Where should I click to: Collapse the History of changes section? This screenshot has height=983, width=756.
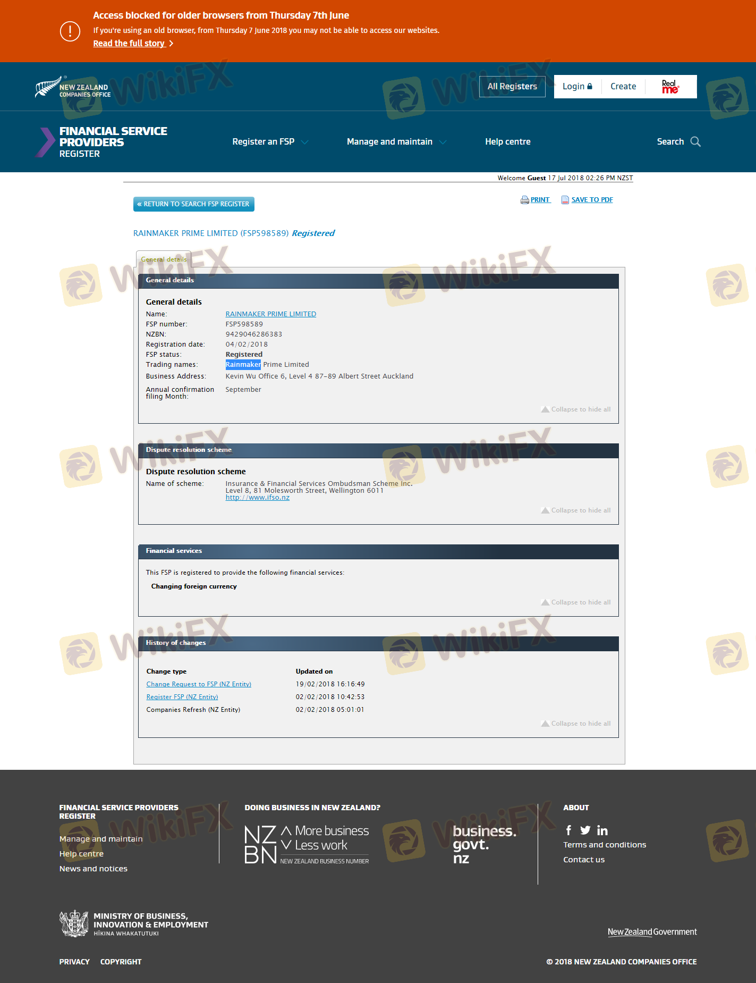click(x=576, y=724)
